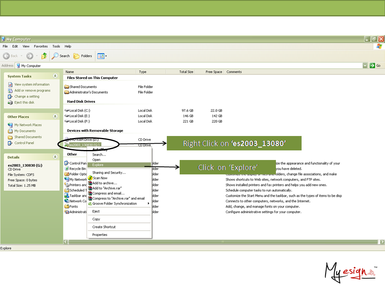Select Eject from the context menu
This screenshot has width=385, height=288.
[x=96, y=211]
